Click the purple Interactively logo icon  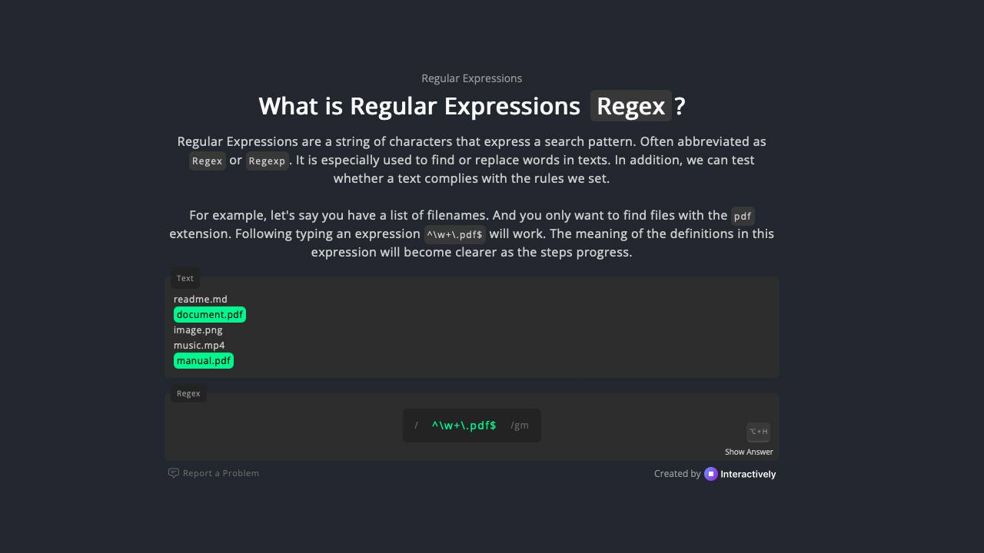711,474
